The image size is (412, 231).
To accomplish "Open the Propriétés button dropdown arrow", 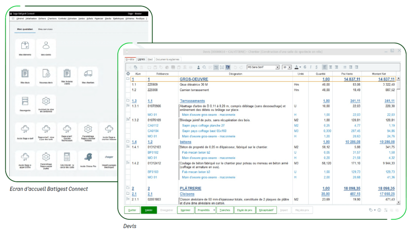I will click(x=214, y=210).
